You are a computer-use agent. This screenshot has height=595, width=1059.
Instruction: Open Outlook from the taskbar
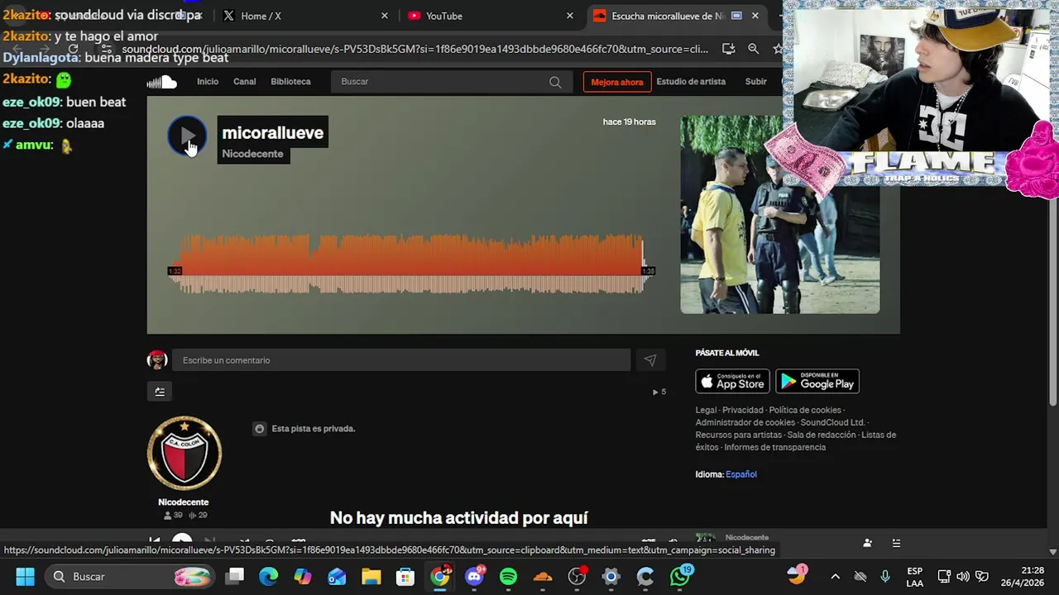[x=337, y=576]
